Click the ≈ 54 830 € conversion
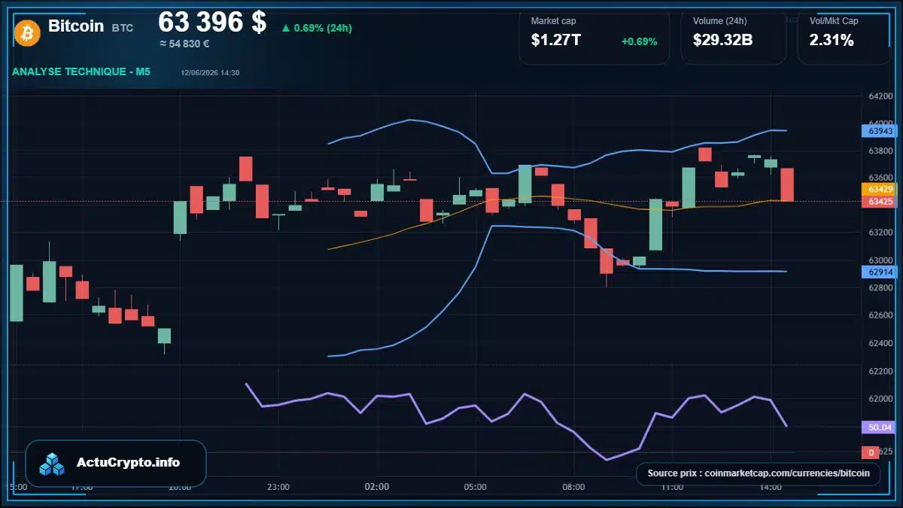 point(184,44)
